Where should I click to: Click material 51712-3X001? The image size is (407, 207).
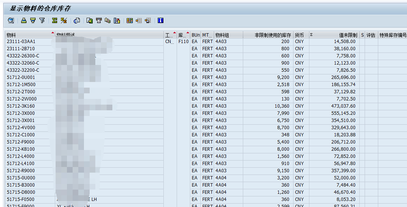[21, 120]
